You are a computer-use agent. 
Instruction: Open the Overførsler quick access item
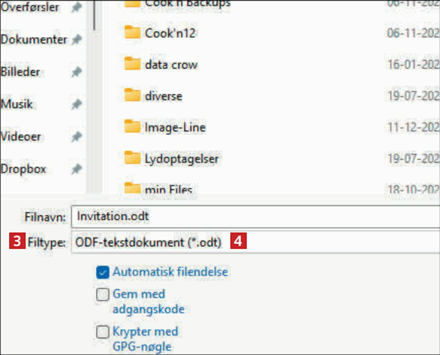(30, 7)
